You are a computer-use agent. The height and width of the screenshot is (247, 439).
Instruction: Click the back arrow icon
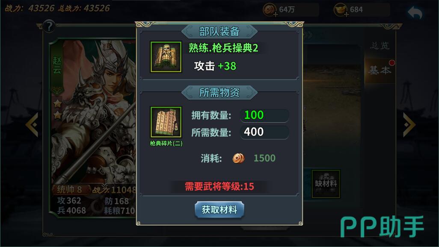coord(415,12)
